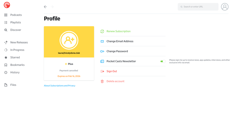Select Discover in the sidebar
The height and width of the screenshot is (139, 237).
(15, 30)
